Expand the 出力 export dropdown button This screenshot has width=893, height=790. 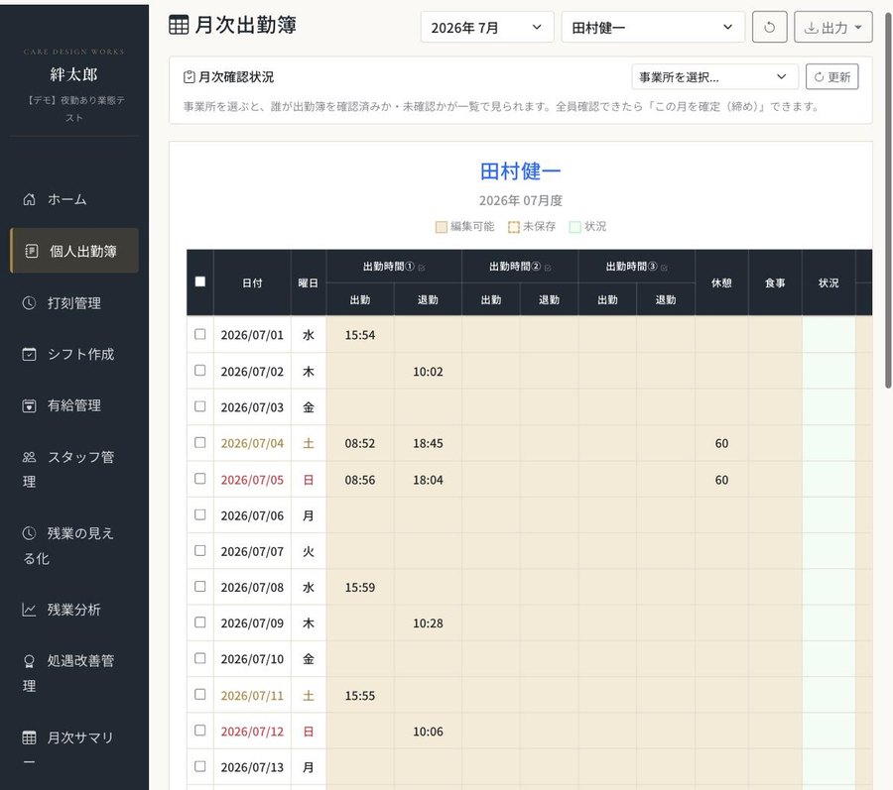833,27
